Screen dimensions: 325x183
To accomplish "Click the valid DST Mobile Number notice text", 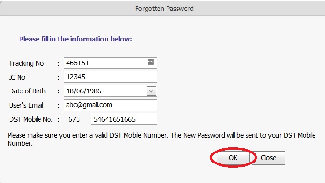I will pyautogui.click(x=161, y=139).
